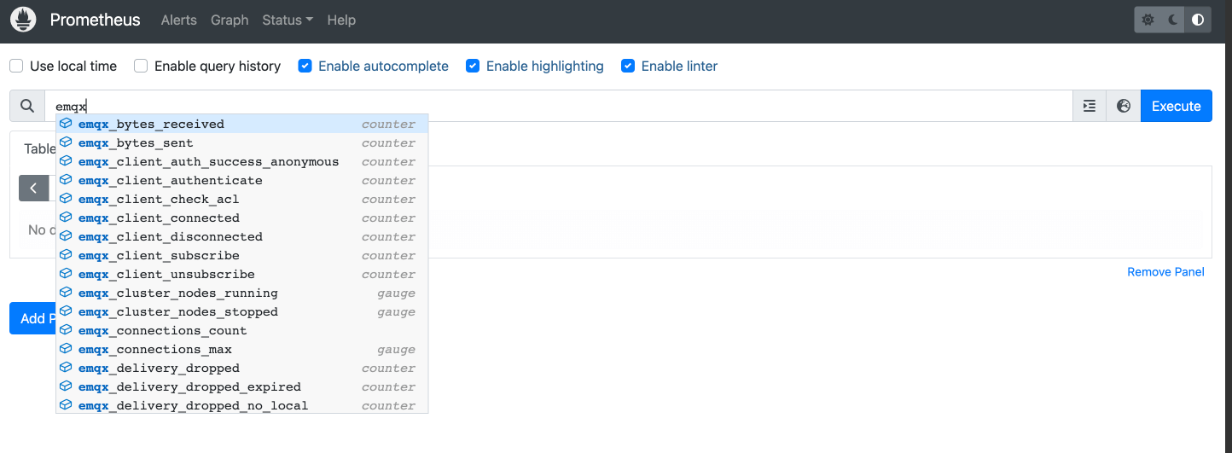Choose emqx_bytes_sent from autocomplete list
Screen dimensions: 1232x453
[x=136, y=143]
